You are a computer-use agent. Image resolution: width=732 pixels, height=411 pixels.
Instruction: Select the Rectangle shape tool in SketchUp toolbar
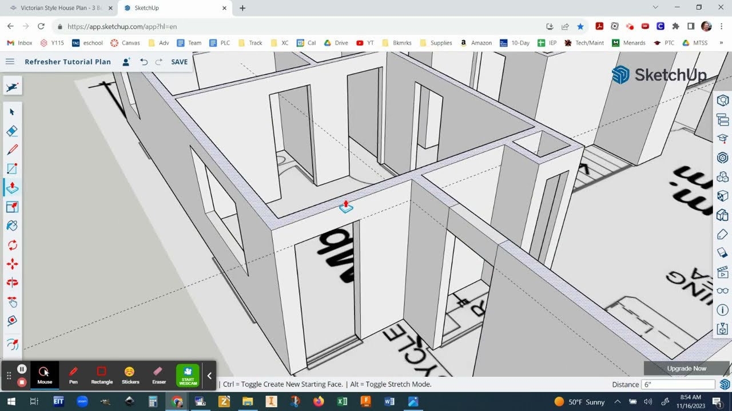(12, 168)
